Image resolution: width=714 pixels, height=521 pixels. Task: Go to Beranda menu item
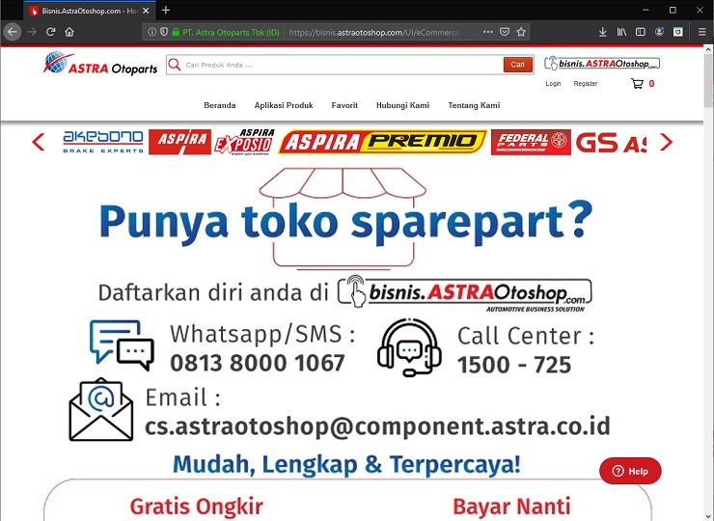click(219, 105)
